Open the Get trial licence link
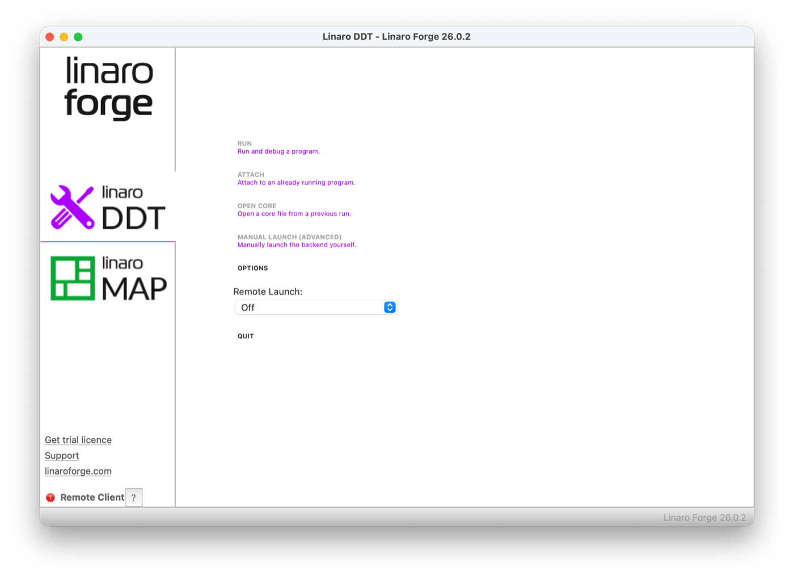Image resolution: width=794 pixels, height=579 pixels. [78, 440]
